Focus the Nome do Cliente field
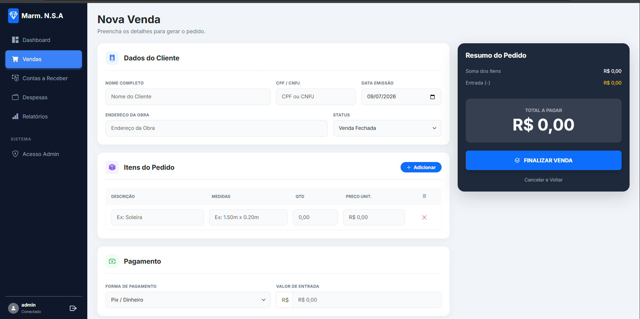 (188, 97)
